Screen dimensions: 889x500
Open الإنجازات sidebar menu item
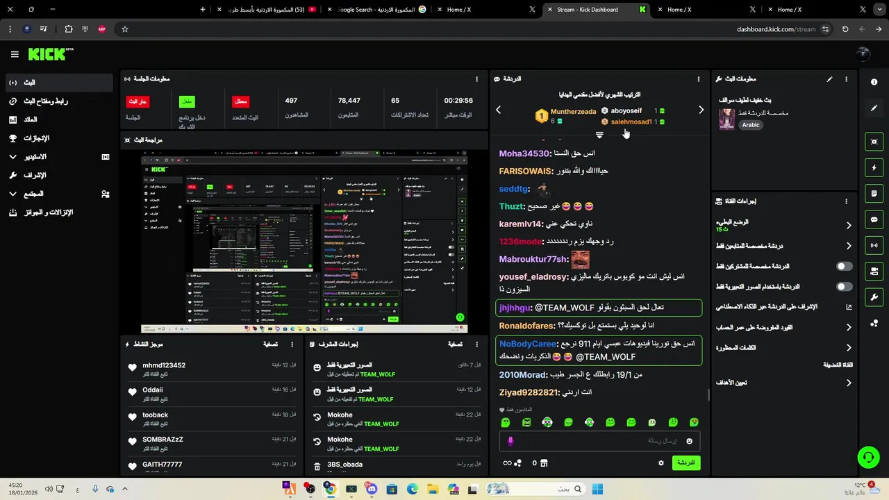pos(59,138)
